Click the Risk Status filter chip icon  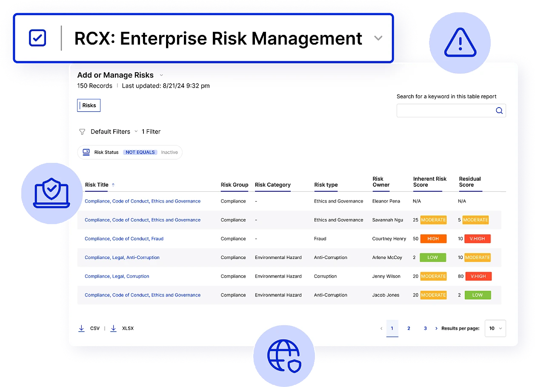click(86, 152)
